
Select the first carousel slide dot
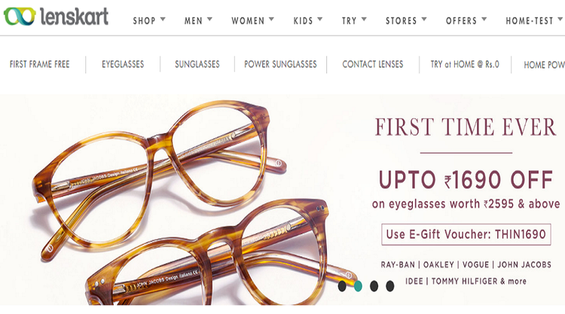coord(342,286)
